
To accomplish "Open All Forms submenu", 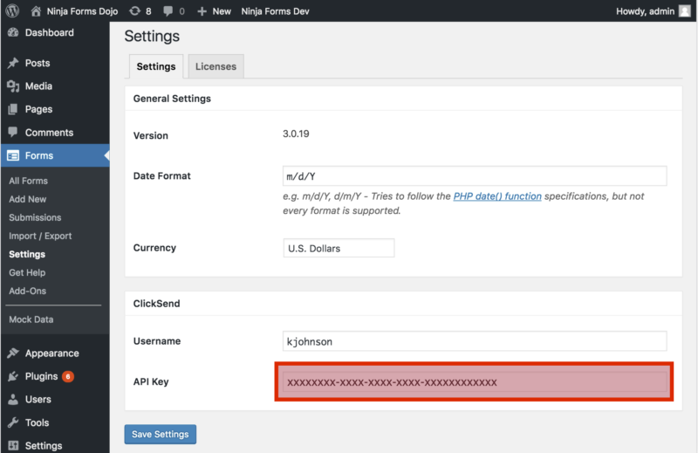I will 28,181.
